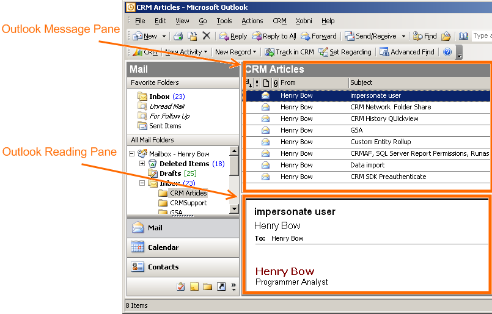Click the Forward button
This screenshot has height=314, width=492.
point(318,36)
